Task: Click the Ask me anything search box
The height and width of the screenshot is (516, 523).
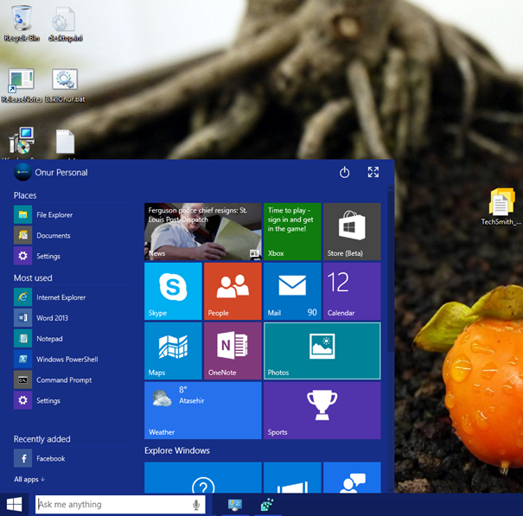Action: pyautogui.click(x=120, y=504)
